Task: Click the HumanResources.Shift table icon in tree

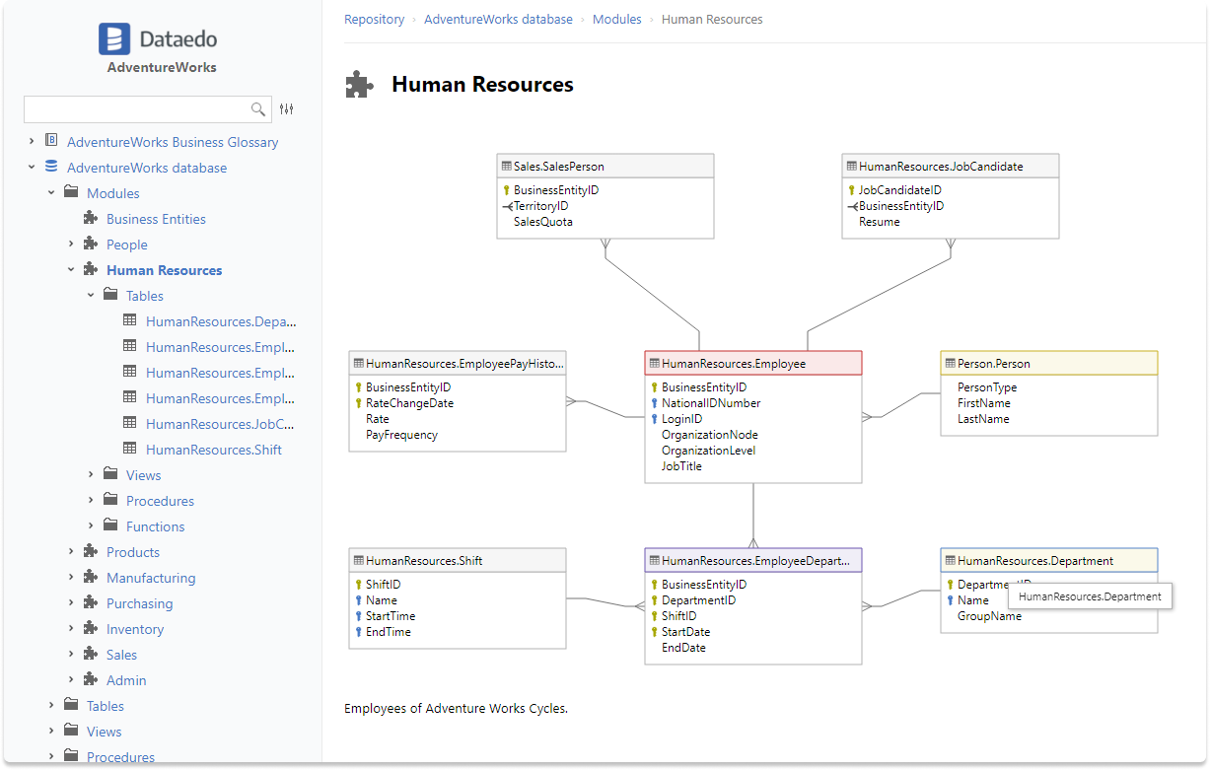Action: 130,450
